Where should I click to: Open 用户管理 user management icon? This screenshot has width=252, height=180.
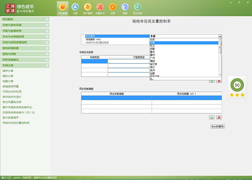point(88,8)
